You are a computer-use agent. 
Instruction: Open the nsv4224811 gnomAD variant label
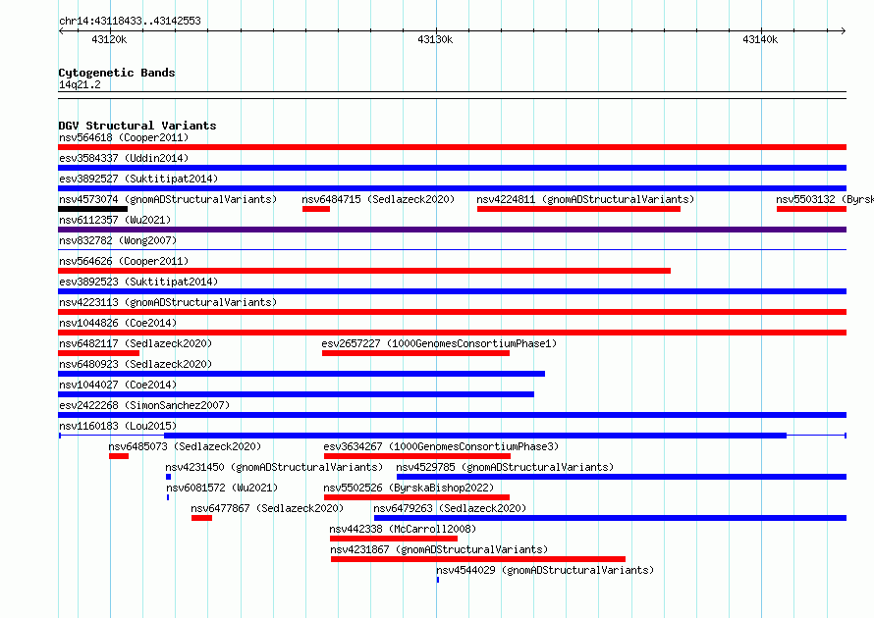(585, 199)
